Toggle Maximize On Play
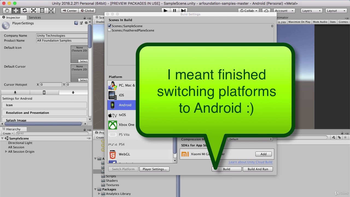 click(x=299, y=22)
